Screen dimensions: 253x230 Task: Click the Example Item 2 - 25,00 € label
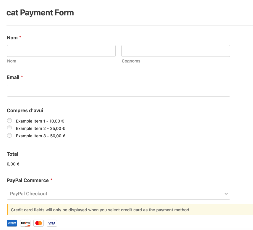click(40, 128)
